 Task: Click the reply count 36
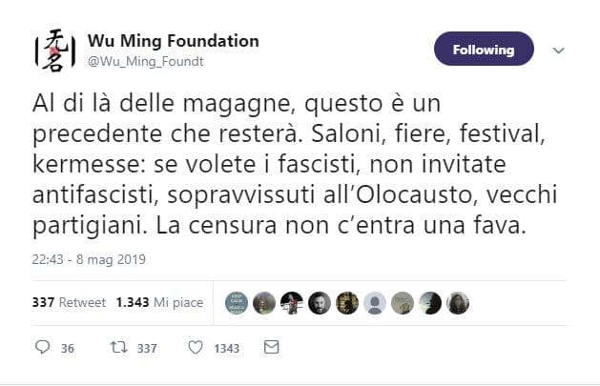tap(68, 349)
